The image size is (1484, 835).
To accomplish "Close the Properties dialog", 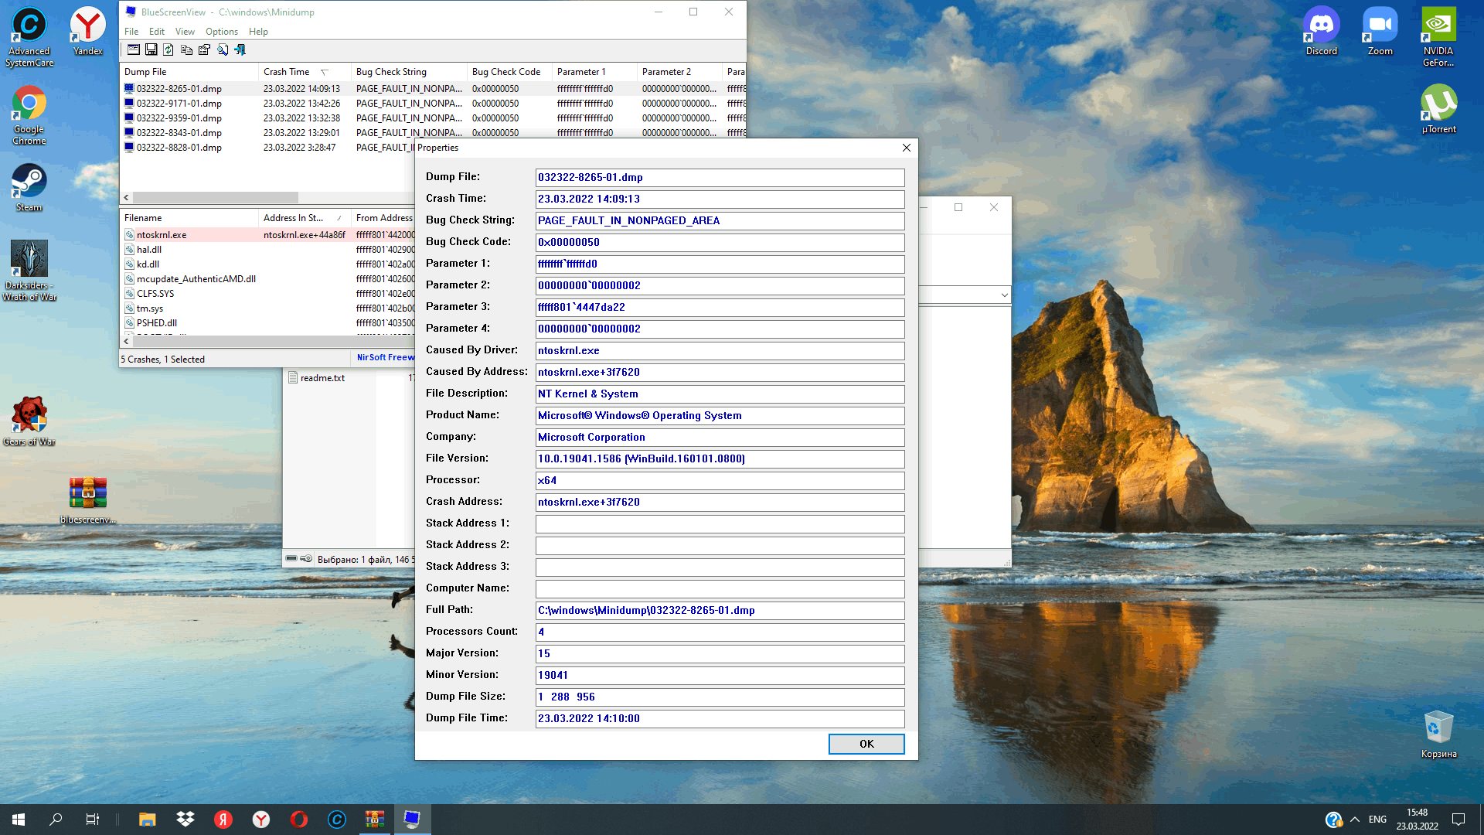I will coord(906,148).
